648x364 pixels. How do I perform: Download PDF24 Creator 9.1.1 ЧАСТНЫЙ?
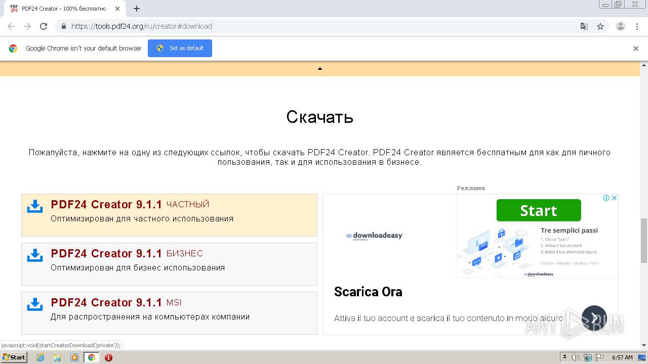[169, 215]
